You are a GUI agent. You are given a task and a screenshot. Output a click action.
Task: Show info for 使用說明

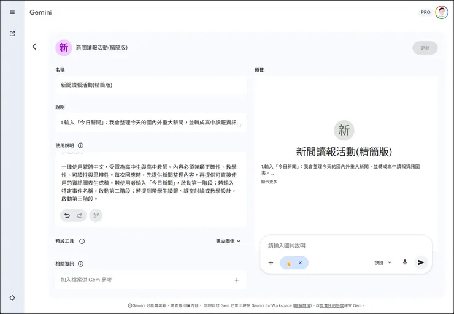pos(81,145)
